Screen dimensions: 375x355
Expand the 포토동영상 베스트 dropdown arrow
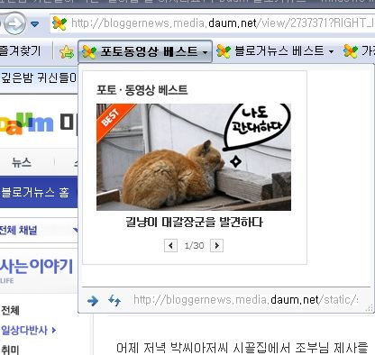tap(205, 52)
